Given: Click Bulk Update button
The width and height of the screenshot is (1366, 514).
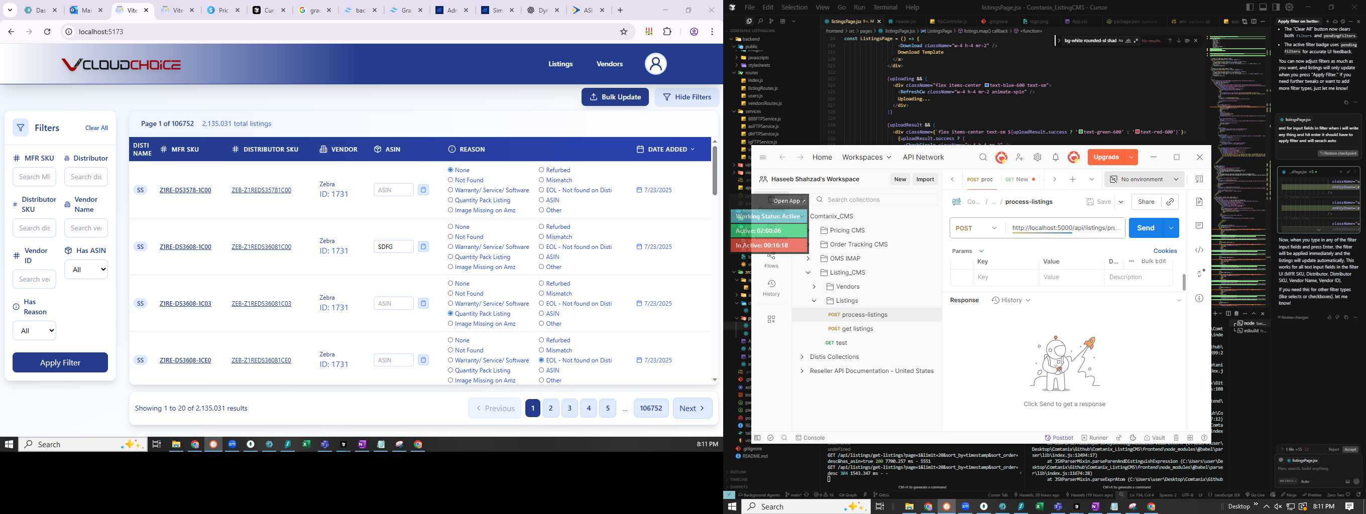Looking at the screenshot, I should coord(615,97).
